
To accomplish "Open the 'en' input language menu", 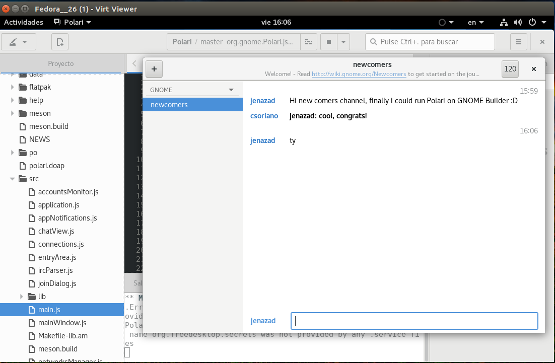I will pyautogui.click(x=476, y=22).
